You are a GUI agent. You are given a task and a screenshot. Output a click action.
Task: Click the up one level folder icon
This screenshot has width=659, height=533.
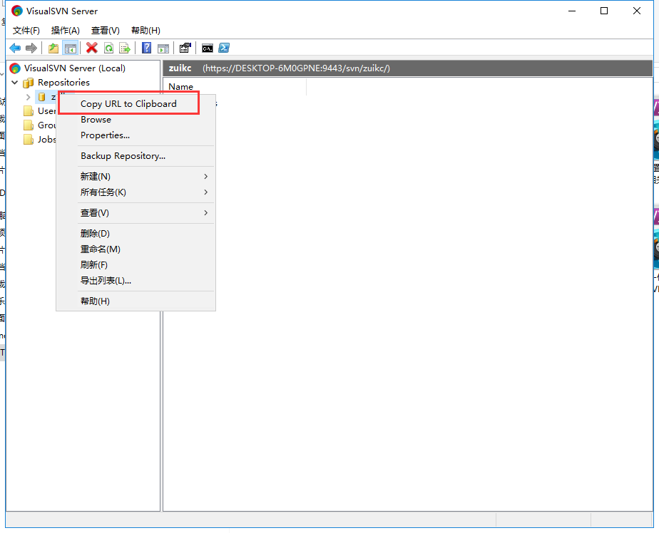click(x=53, y=48)
